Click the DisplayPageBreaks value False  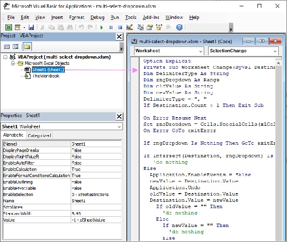(x=96, y=151)
